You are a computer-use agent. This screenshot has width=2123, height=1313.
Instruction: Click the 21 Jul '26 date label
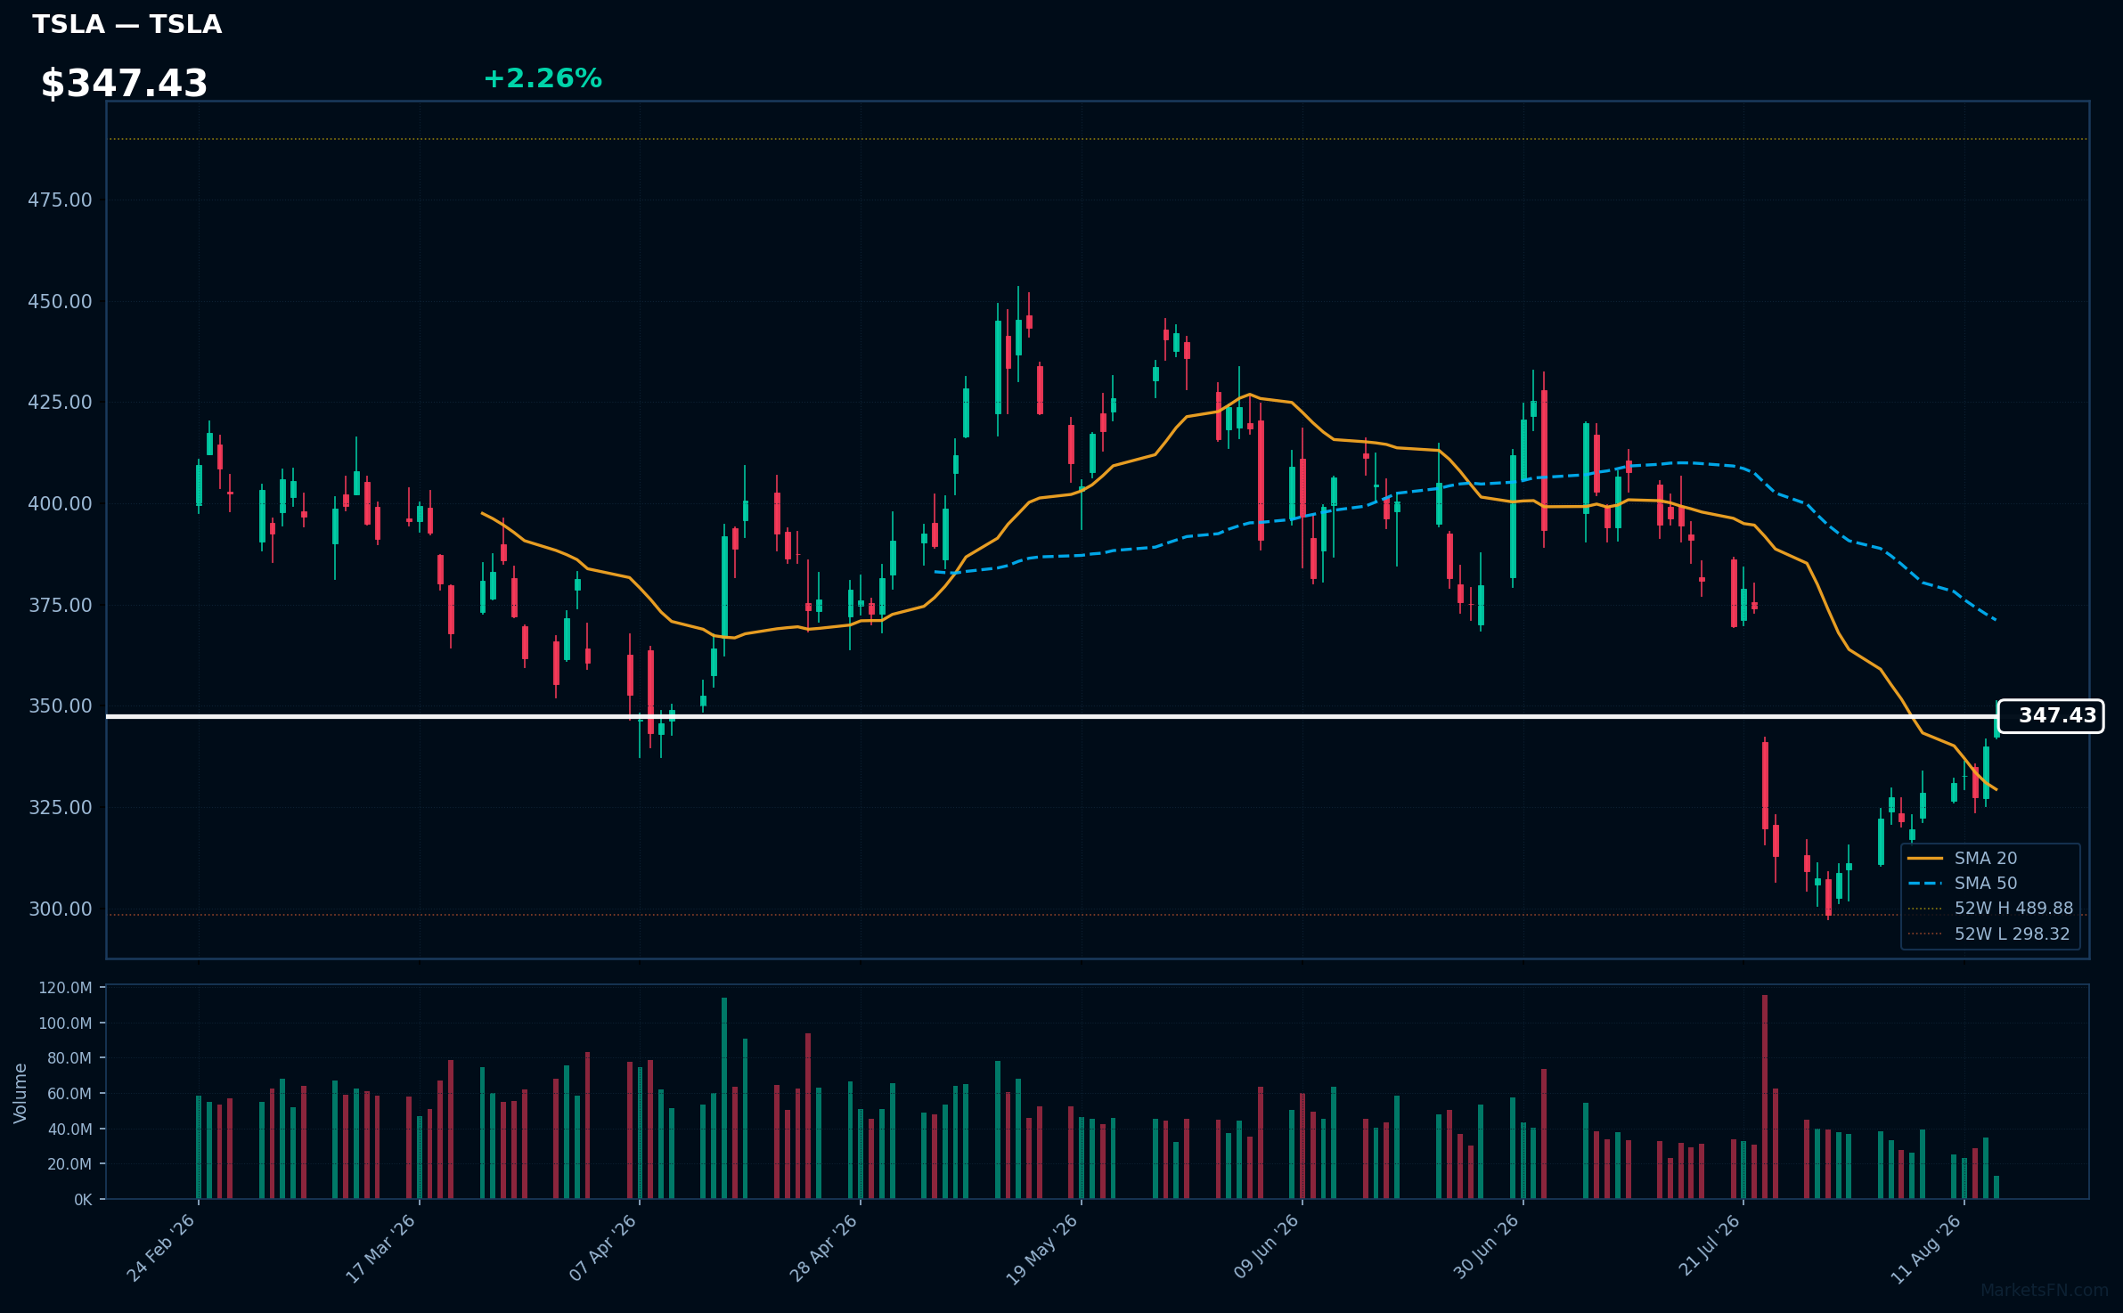tap(1710, 1245)
